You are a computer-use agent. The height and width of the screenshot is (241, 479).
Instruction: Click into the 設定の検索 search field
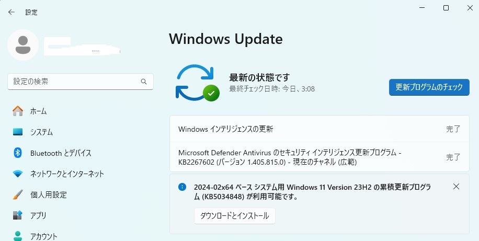(73, 82)
